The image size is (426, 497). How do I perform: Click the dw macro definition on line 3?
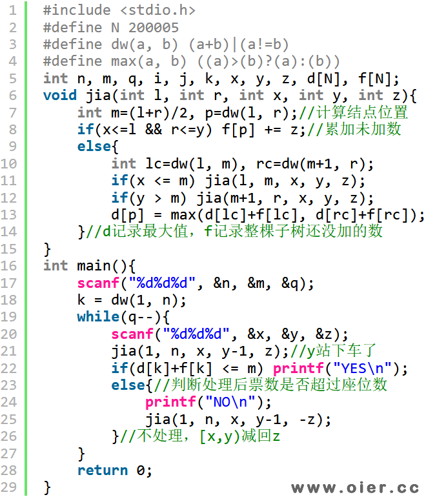[166, 45]
